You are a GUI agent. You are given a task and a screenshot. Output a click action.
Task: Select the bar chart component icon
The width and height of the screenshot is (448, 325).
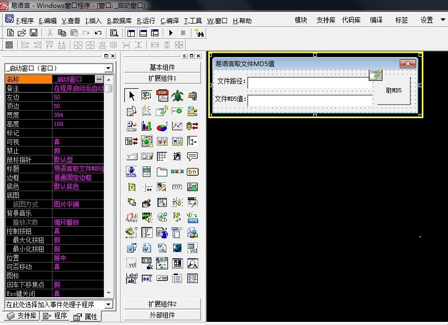click(146, 126)
